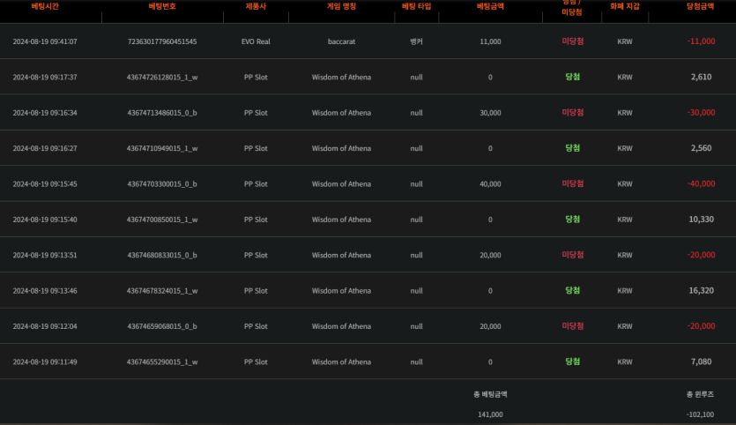736x425 pixels.
Task: Click betting number 723630177960451545
Action: pyautogui.click(x=162, y=41)
